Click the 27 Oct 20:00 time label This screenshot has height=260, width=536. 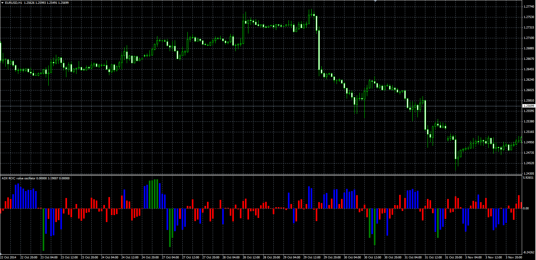click(x=211, y=257)
